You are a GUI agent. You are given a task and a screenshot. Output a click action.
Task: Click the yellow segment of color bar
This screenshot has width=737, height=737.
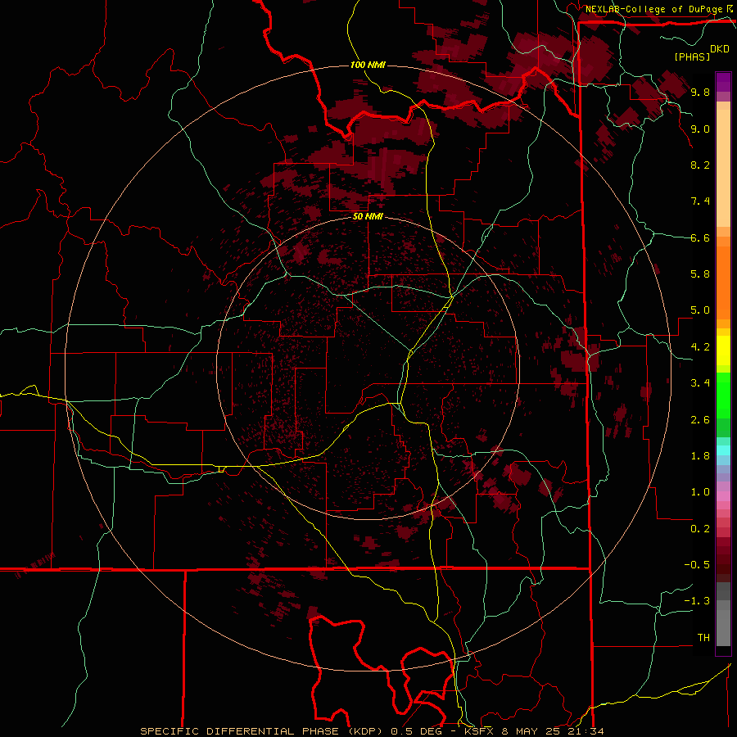(723, 350)
